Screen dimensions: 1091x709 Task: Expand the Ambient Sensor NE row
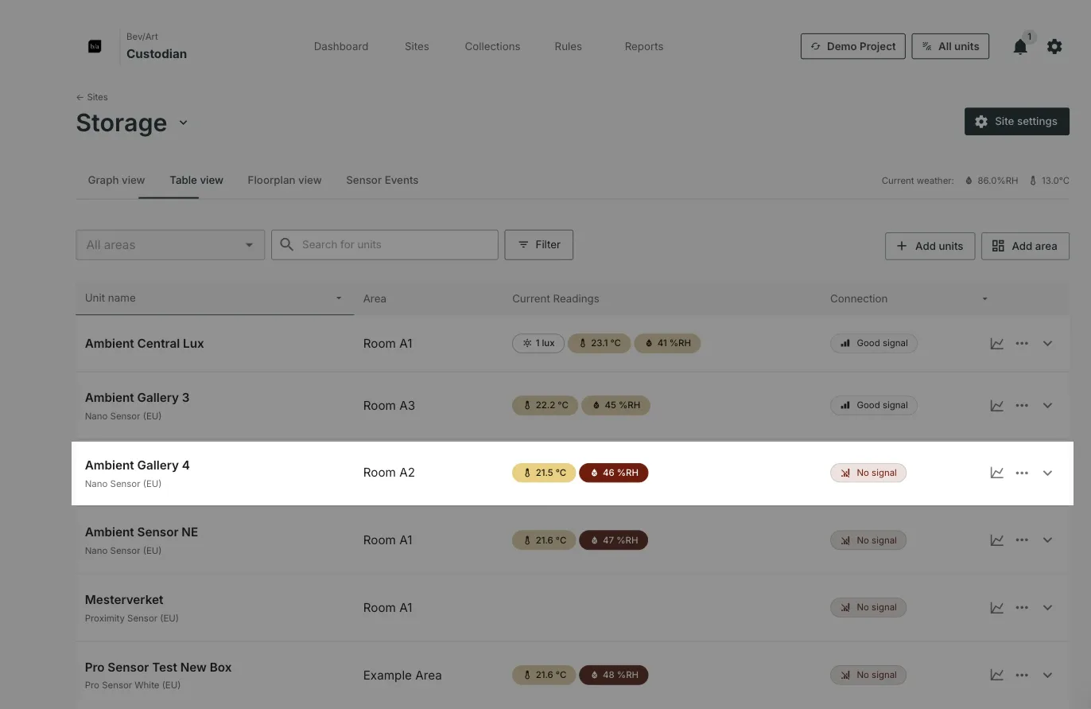(x=1047, y=540)
